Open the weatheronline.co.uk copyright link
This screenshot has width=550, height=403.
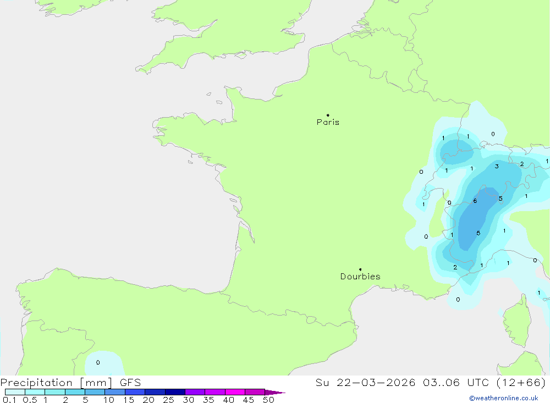pos(504,398)
